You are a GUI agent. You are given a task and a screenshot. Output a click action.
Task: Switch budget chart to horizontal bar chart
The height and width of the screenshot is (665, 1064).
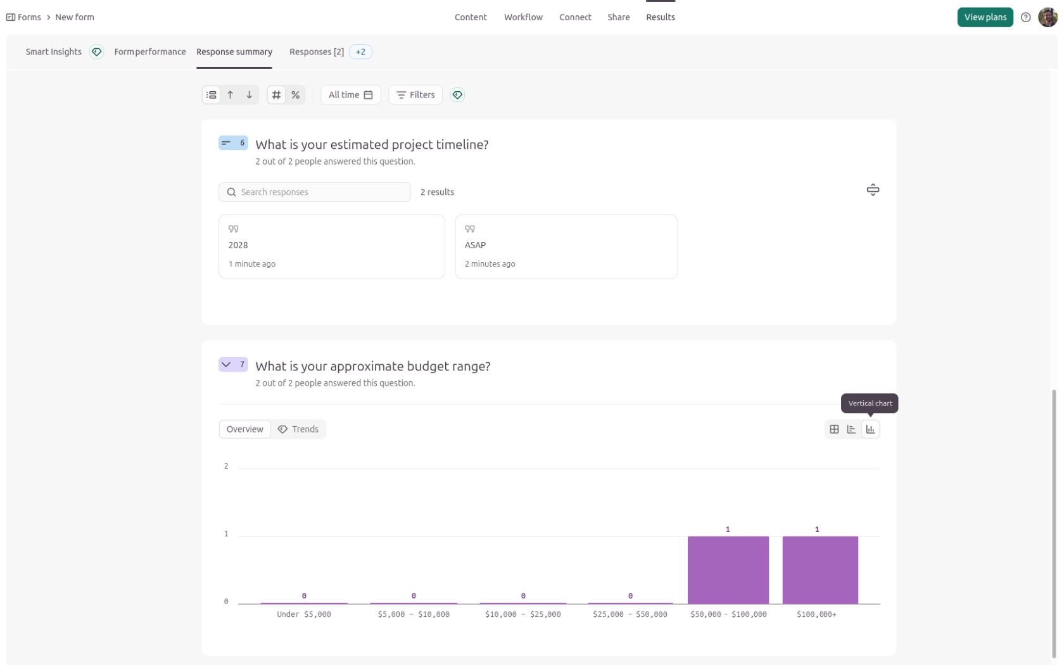pos(851,429)
